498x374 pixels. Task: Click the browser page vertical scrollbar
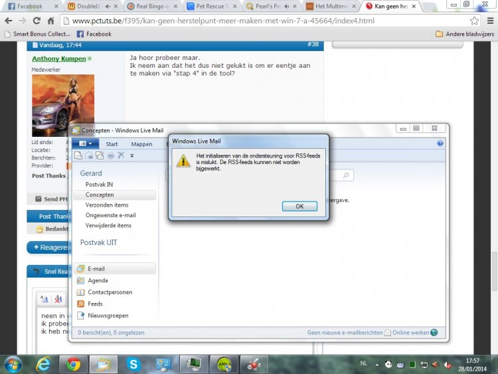coord(493,272)
